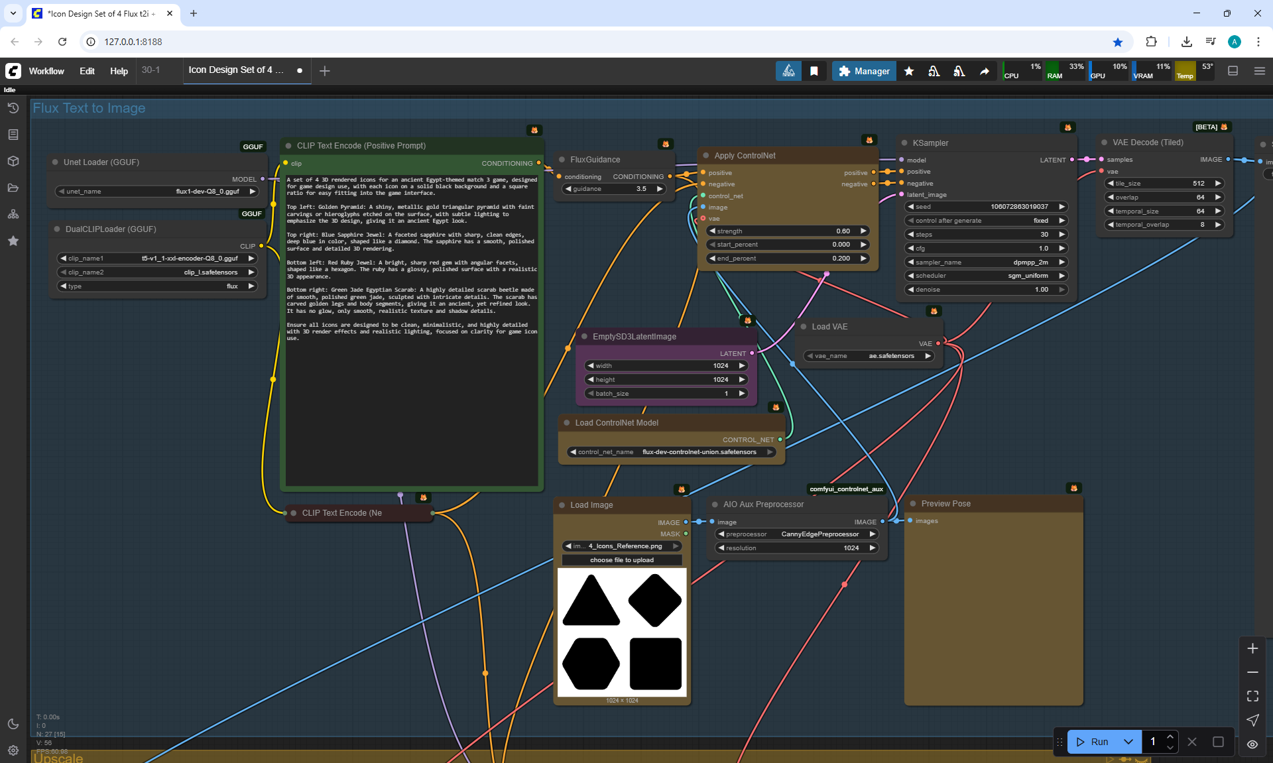Open the node library cube icon
Image resolution: width=1273 pixels, height=763 pixels.
point(13,161)
